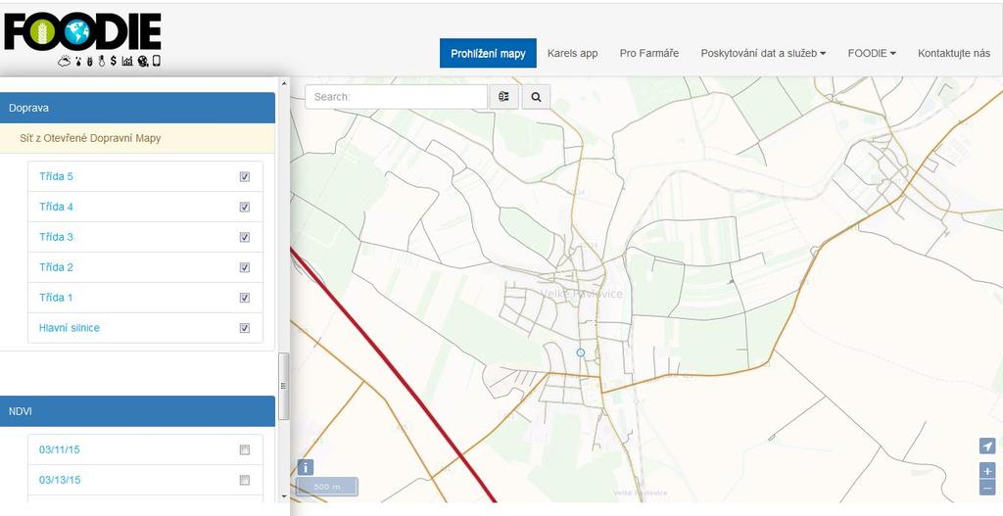Select the Prohlížení mapy tab
Image resolution: width=1003 pixels, height=516 pixels.
[488, 53]
